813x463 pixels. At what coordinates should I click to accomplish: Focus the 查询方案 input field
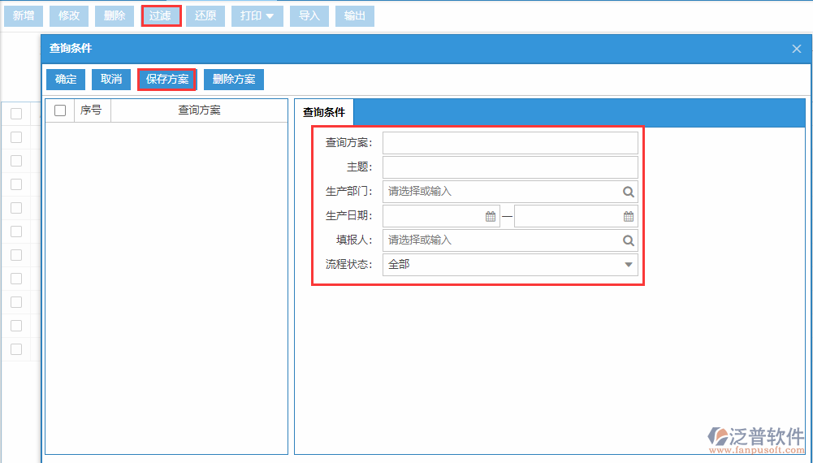click(x=510, y=143)
